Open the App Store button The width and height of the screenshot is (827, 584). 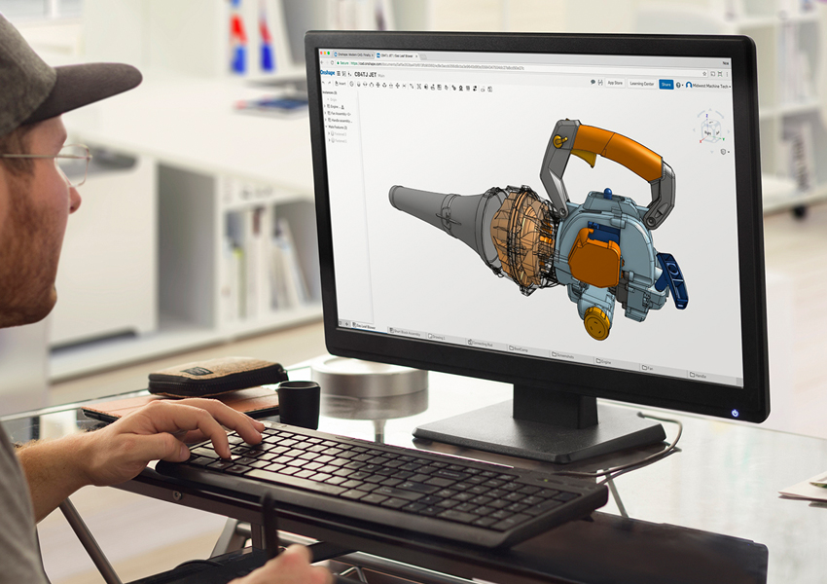(x=614, y=84)
